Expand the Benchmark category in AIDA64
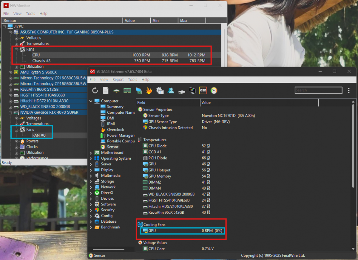The height and width of the screenshot is (260, 358). pyautogui.click(x=91, y=227)
